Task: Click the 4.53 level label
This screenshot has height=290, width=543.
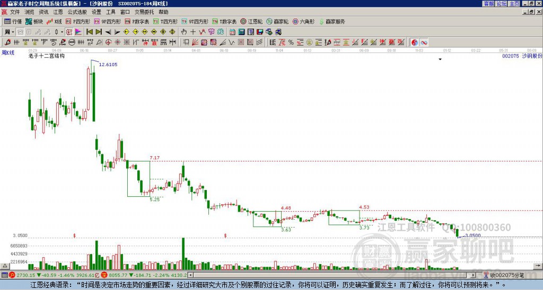Action: pos(364,207)
